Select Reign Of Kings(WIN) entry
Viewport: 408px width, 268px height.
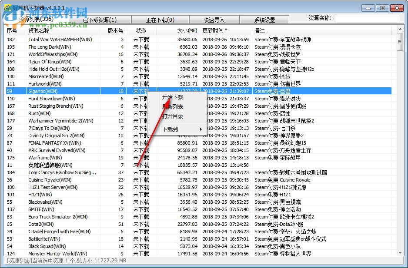click(x=198, y=62)
